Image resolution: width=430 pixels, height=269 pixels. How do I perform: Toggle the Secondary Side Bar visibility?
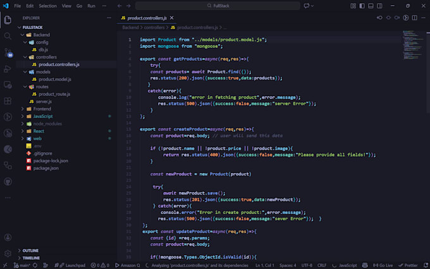379,6
